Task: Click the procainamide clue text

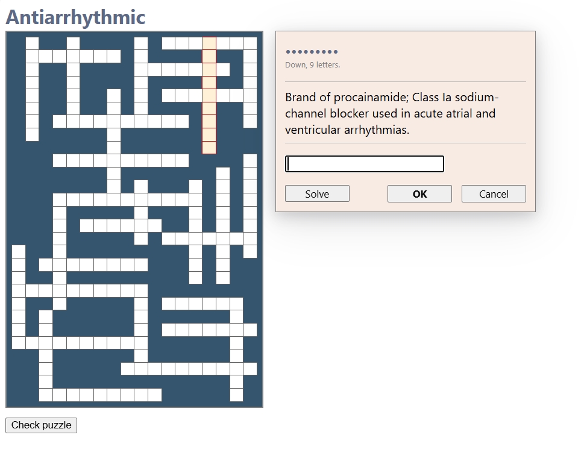Action: click(x=392, y=113)
